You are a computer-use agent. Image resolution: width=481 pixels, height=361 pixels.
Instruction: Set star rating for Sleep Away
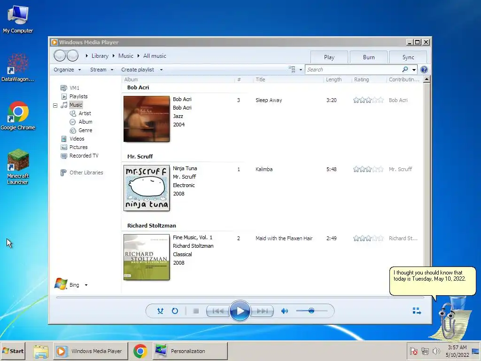point(368,100)
